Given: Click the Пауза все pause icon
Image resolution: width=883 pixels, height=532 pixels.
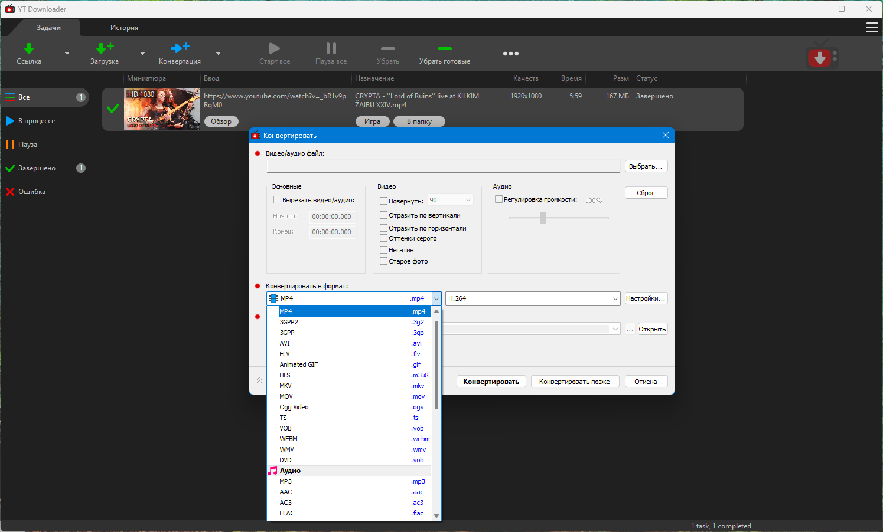Looking at the screenshot, I should [331, 48].
